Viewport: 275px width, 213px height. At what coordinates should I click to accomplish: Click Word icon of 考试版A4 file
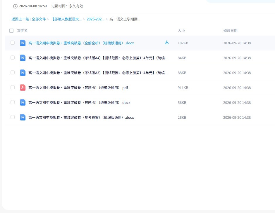[x=23, y=58]
